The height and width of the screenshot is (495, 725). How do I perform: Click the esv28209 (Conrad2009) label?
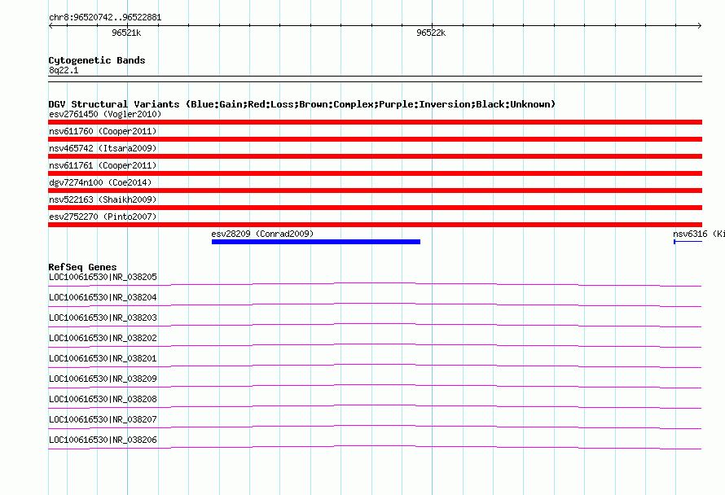coord(262,234)
